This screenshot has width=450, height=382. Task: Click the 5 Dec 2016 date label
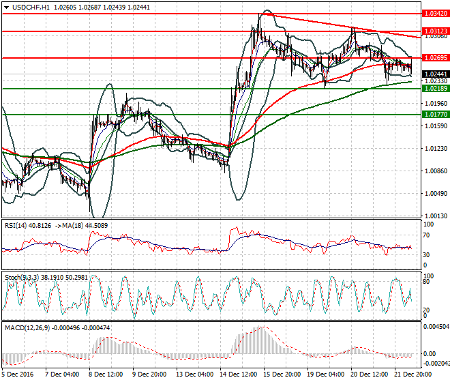[17, 374]
